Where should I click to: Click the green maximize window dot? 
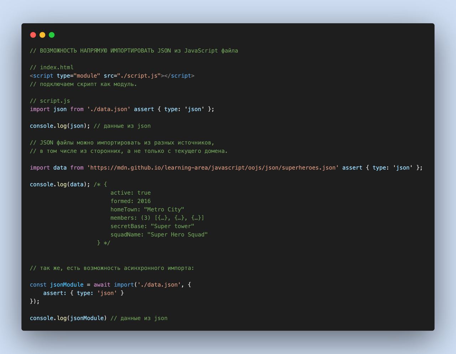52,35
